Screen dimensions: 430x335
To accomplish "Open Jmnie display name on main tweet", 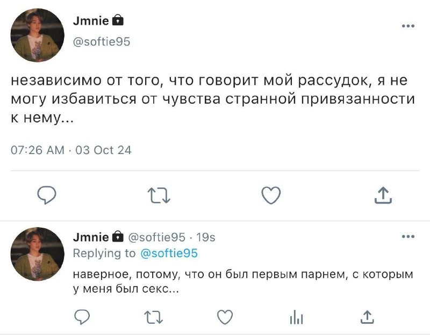I will click(91, 21).
